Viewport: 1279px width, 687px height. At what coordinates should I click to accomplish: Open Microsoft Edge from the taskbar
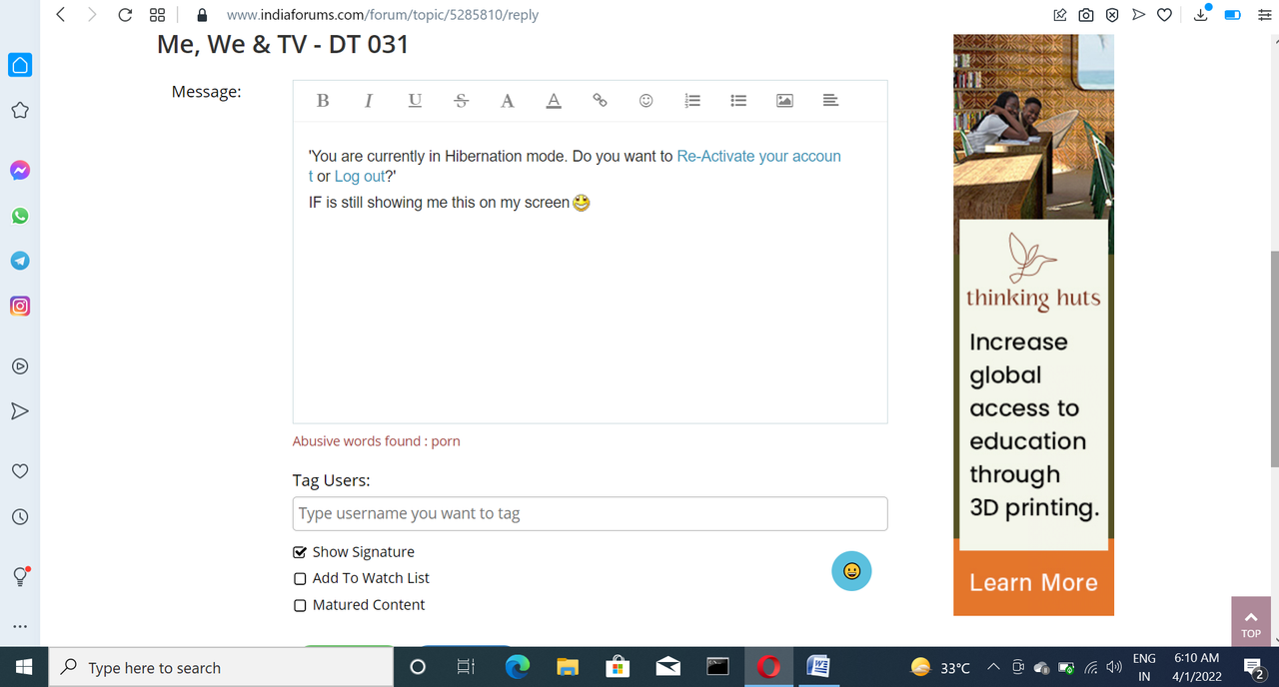pyautogui.click(x=517, y=667)
